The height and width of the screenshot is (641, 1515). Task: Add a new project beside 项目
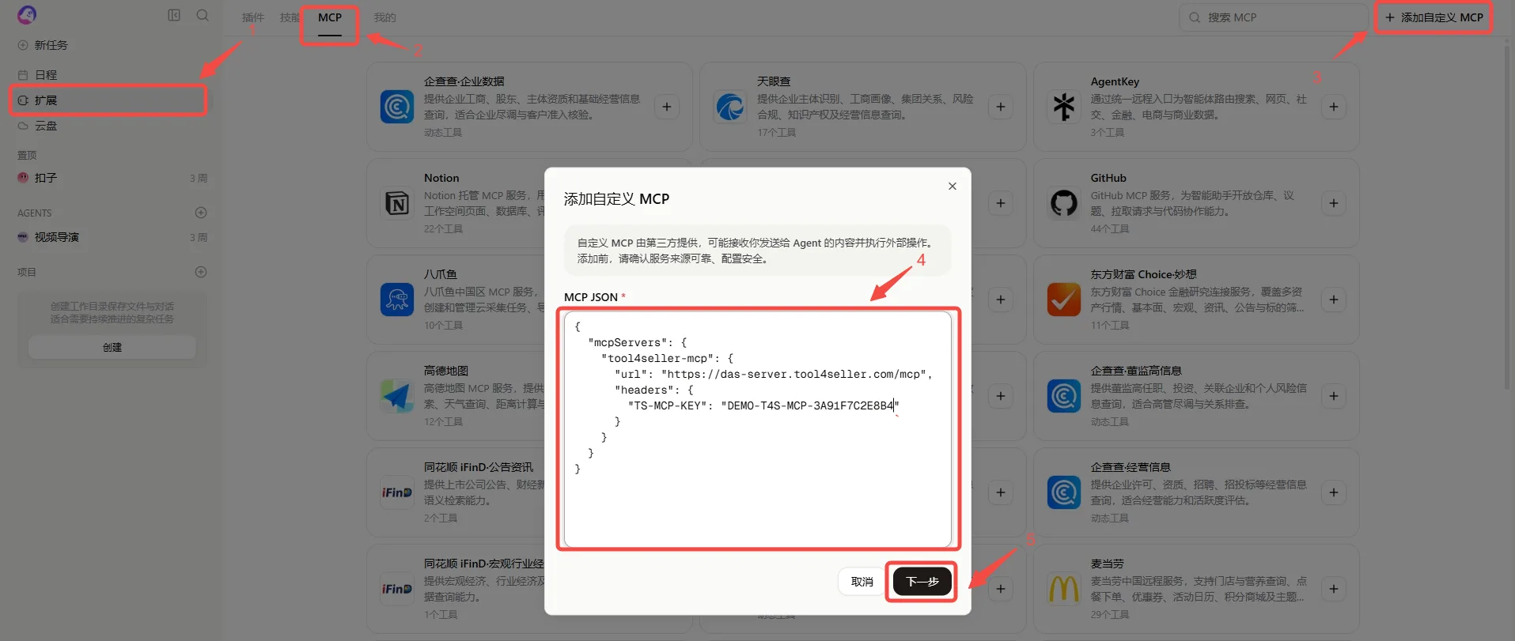coord(201,272)
